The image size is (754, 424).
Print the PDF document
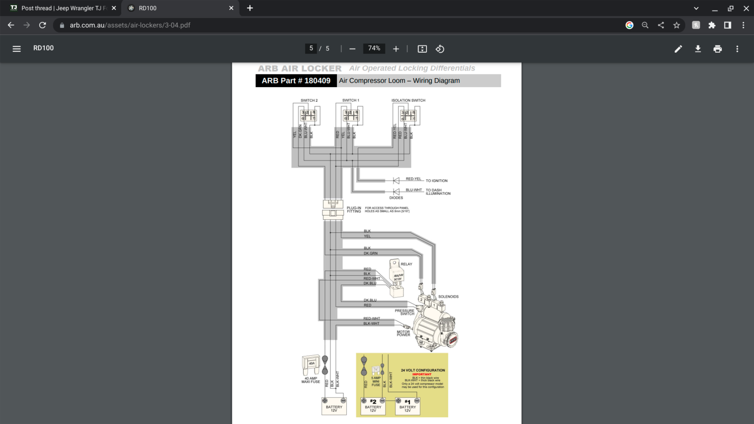[718, 49]
